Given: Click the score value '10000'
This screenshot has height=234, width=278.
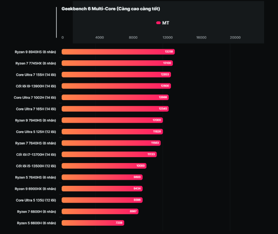Looking at the screenshot, I should coord(140,165).
